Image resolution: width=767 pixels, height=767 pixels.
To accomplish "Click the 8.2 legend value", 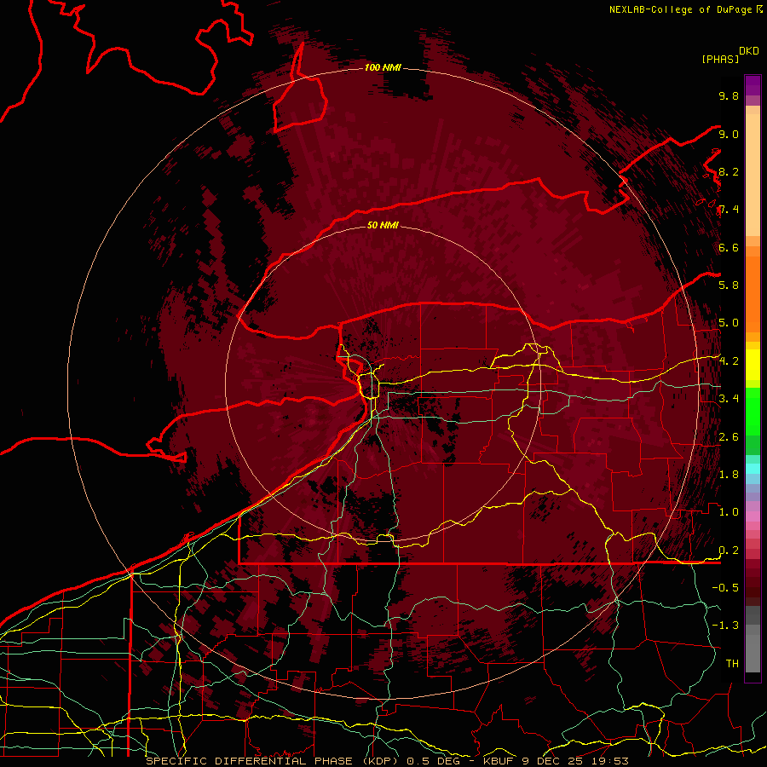I will [729, 171].
